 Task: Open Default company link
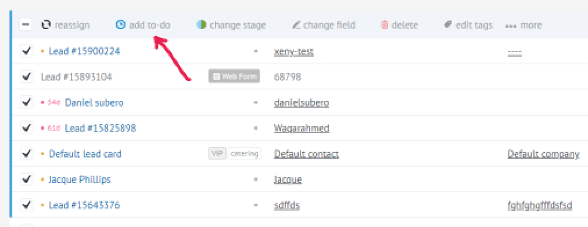click(x=543, y=154)
